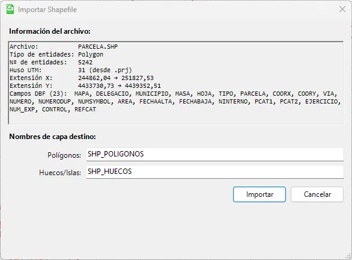
Task: Click the UTM zone value 31 (desde .prj)
Action: 105,70
